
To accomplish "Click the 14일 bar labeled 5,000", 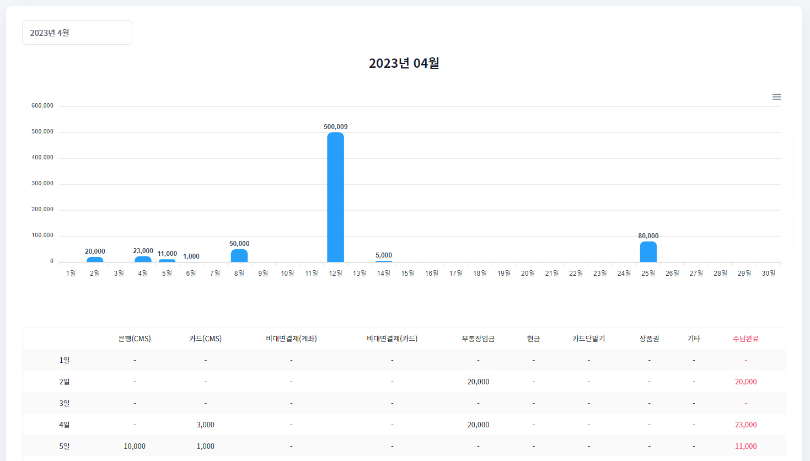I will pyautogui.click(x=384, y=261).
